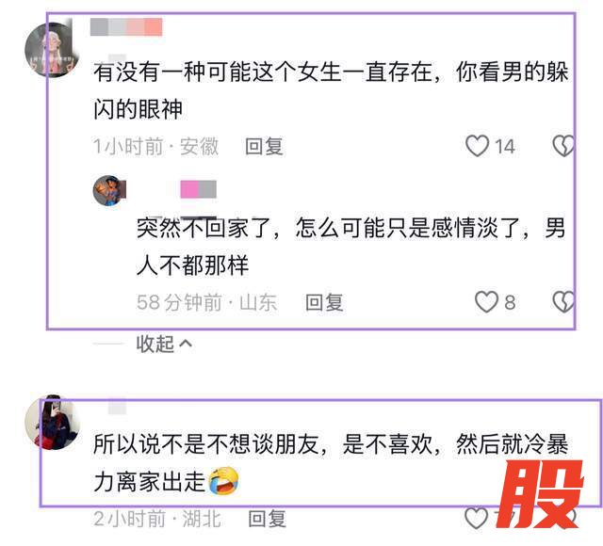Tap the red 股 watermark logo
The height and width of the screenshot is (546, 603).
coord(540,494)
